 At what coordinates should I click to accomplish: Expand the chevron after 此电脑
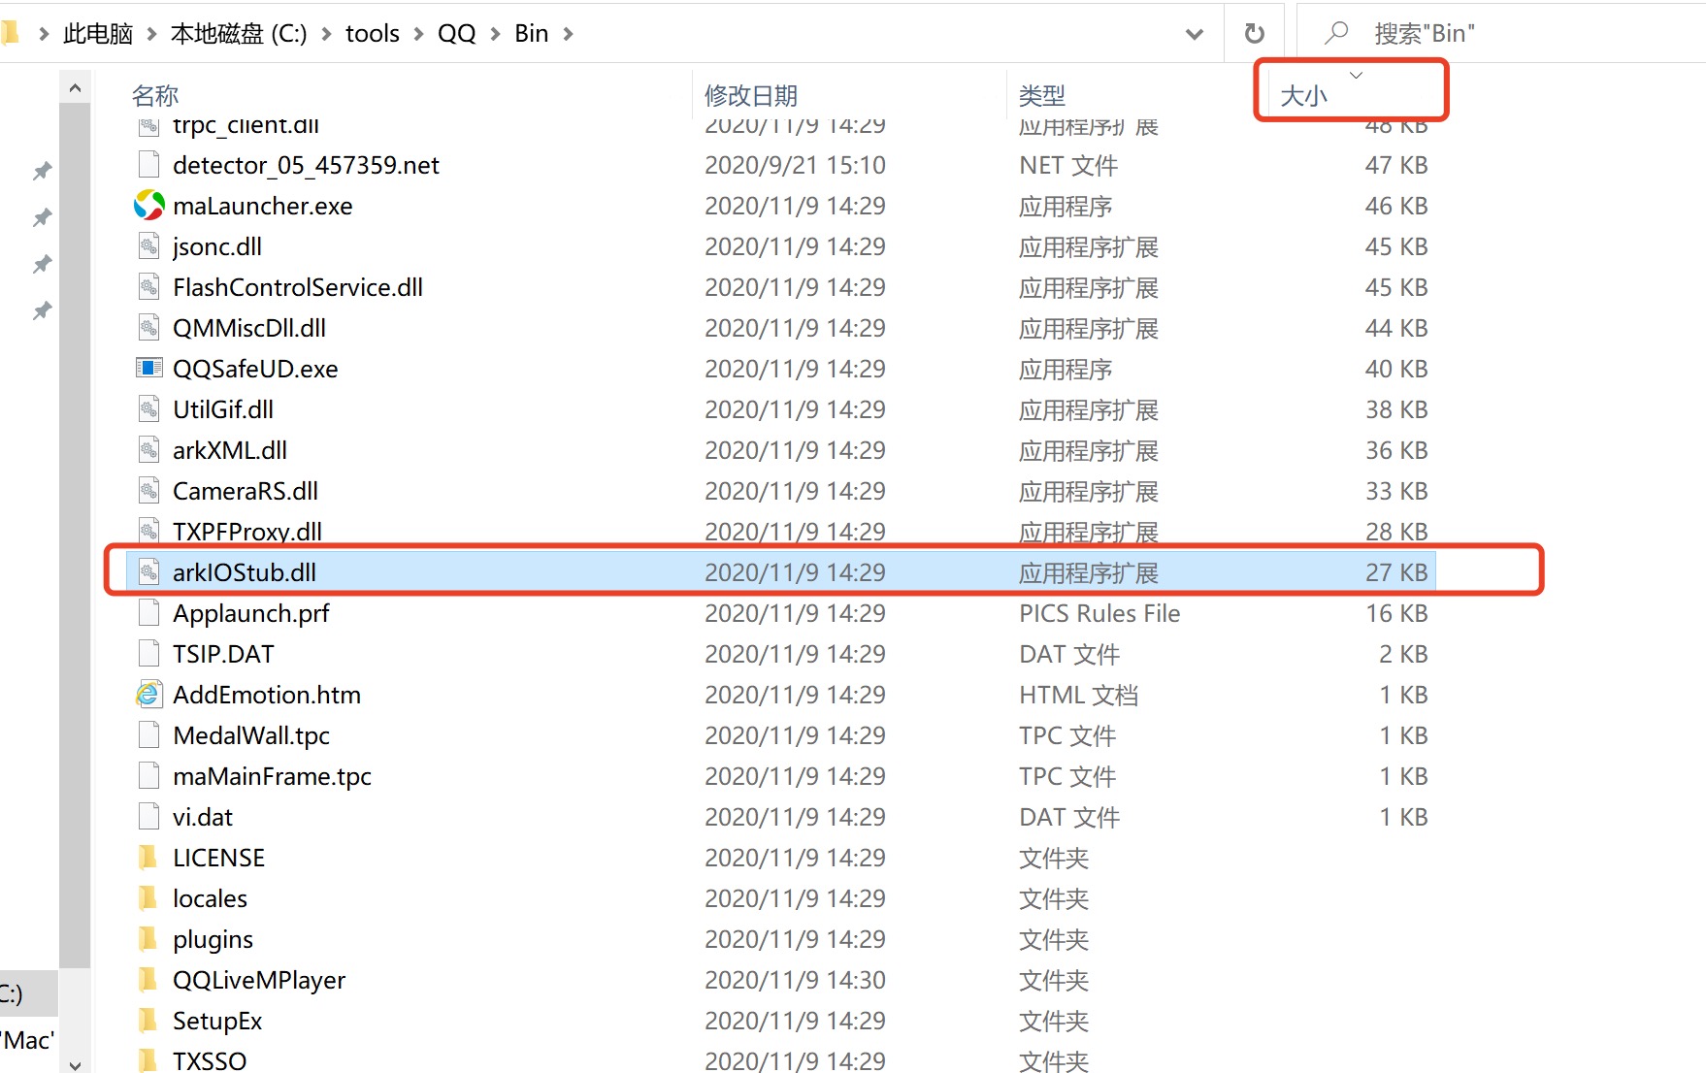151,34
